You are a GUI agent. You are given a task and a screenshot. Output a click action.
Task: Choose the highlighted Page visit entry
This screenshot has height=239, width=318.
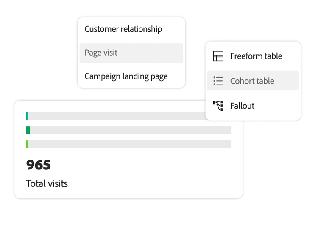pyautogui.click(x=101, y=53)
